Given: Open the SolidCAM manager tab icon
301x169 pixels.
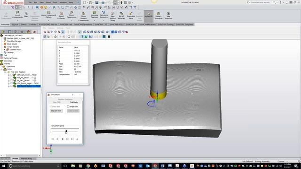Looking at the screenshot, I should tap(34, 32).
